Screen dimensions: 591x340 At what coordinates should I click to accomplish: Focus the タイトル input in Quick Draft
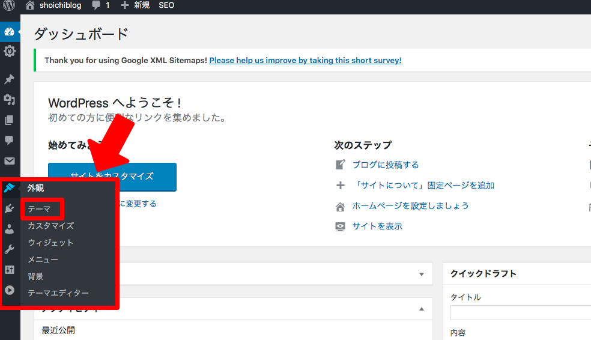pos(521,312)
